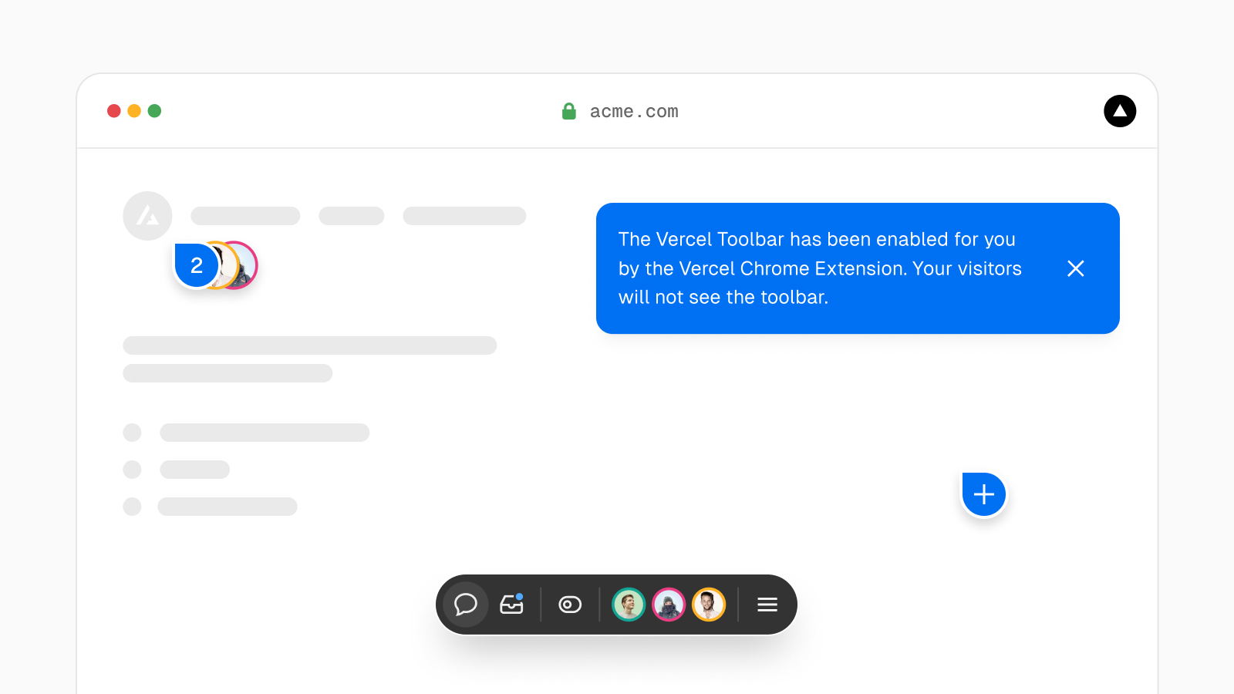Click the acme.com address field
Viewport: 1234px width, 694px height.
[x=634, y=112]
